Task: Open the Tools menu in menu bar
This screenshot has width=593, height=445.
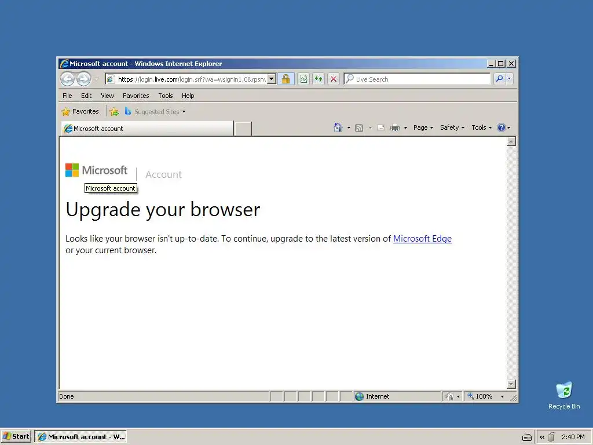Action: [x=165, y=96]
